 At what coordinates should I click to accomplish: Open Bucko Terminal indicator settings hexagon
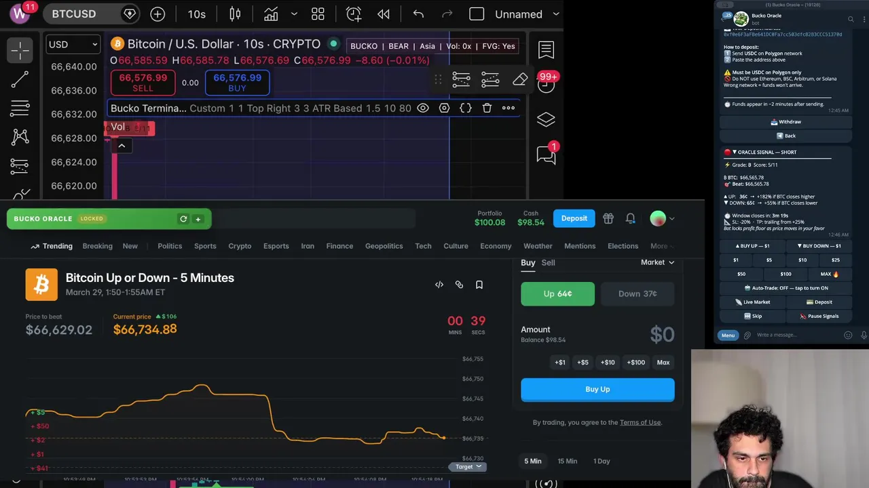click(x=444, y=108)
